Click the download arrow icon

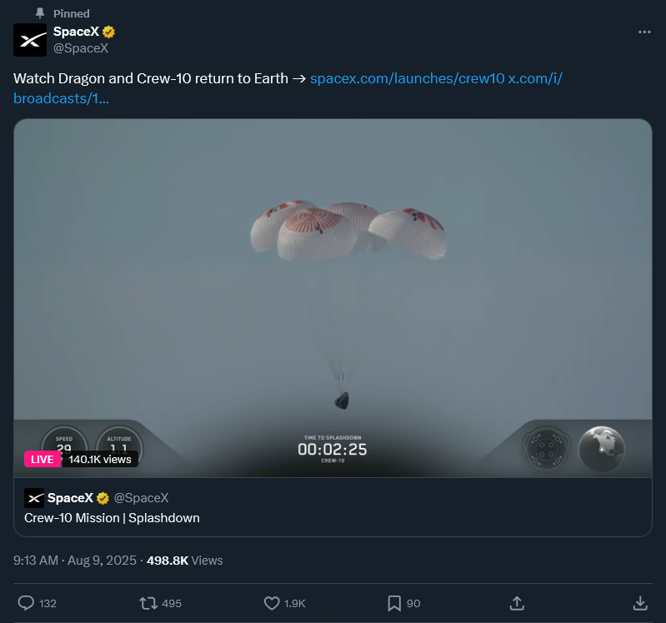pos(640,603)
